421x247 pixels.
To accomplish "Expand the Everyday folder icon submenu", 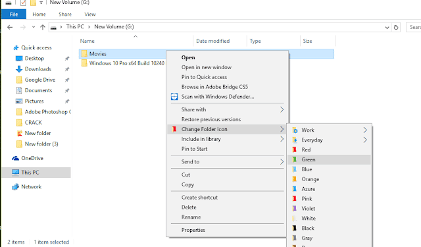I will [329, 140].
